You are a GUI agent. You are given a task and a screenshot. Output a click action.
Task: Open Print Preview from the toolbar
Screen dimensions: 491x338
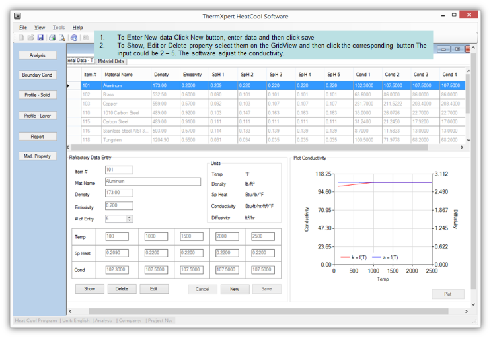tap(62, 38)
